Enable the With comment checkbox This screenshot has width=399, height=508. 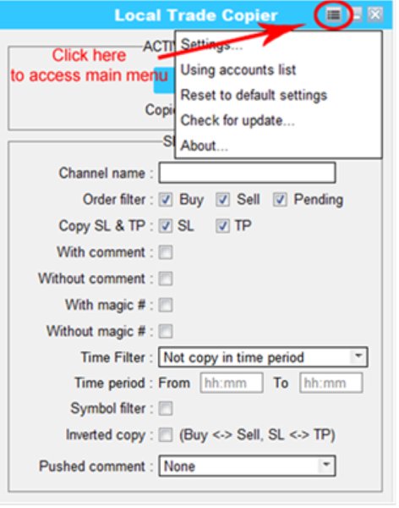(x=166, y=252)
